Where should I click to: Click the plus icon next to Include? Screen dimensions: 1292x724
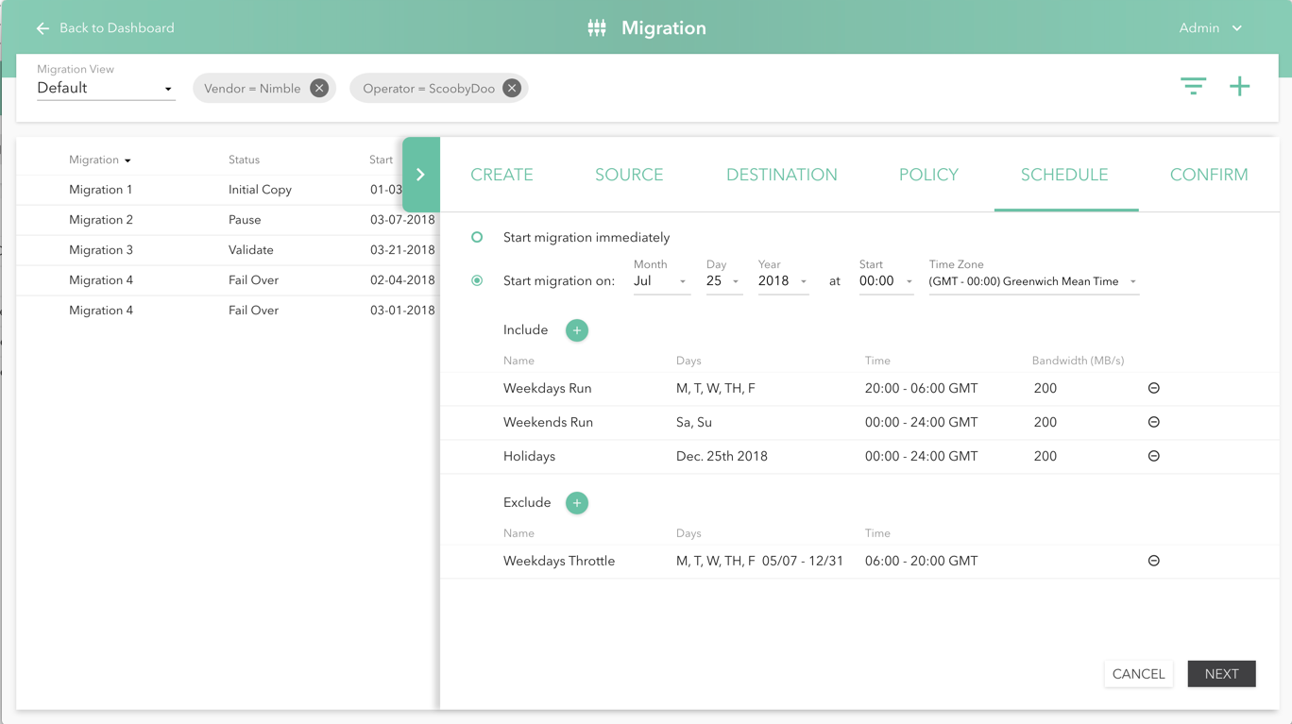click(x=577, y=329)
